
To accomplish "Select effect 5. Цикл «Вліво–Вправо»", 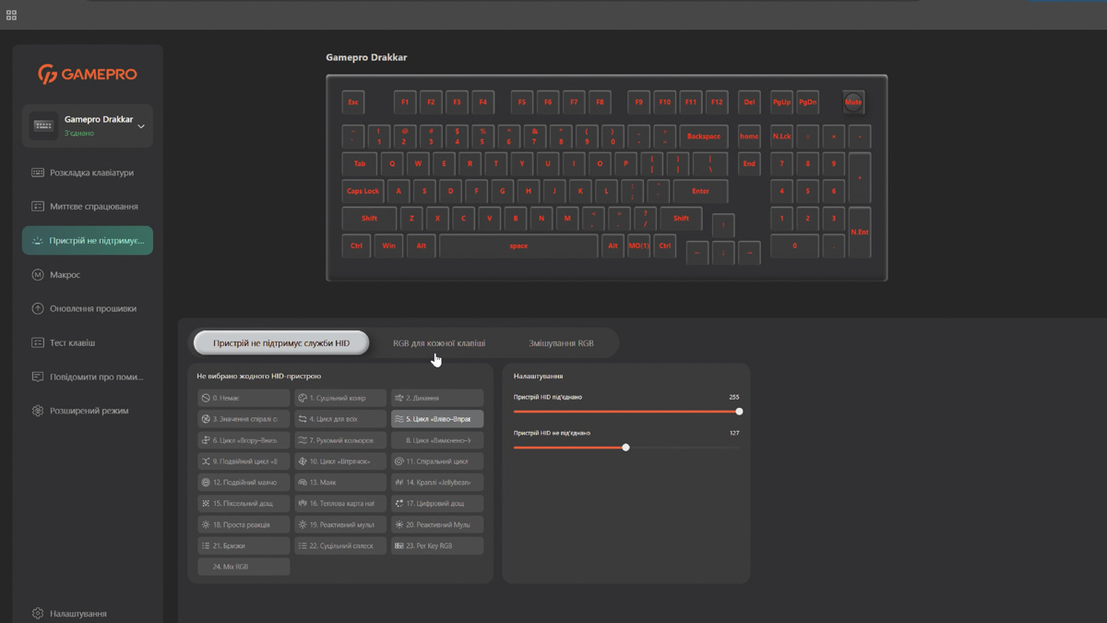I will pyautogui.click(x=437, y=419).
